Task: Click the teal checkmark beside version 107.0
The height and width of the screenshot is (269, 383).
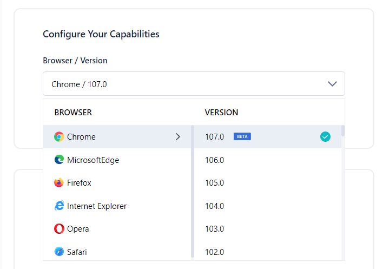Action: click(325, 136)
